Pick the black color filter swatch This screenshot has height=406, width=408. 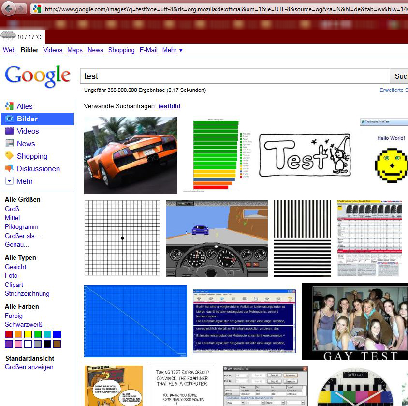click(47, 344)
